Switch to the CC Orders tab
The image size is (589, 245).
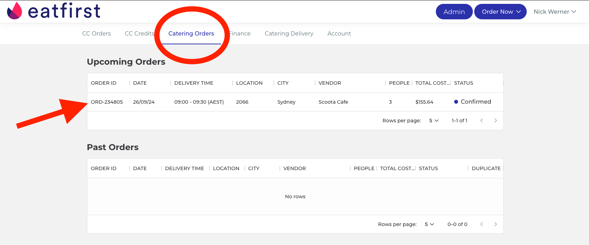click(96, 33)
